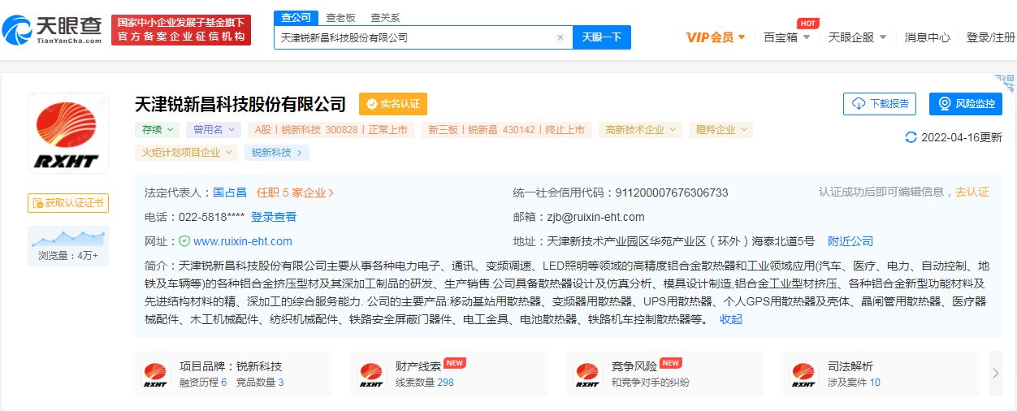Click 风险监控 button
Screen dimensions: 1017x411
tap(966, 104)
